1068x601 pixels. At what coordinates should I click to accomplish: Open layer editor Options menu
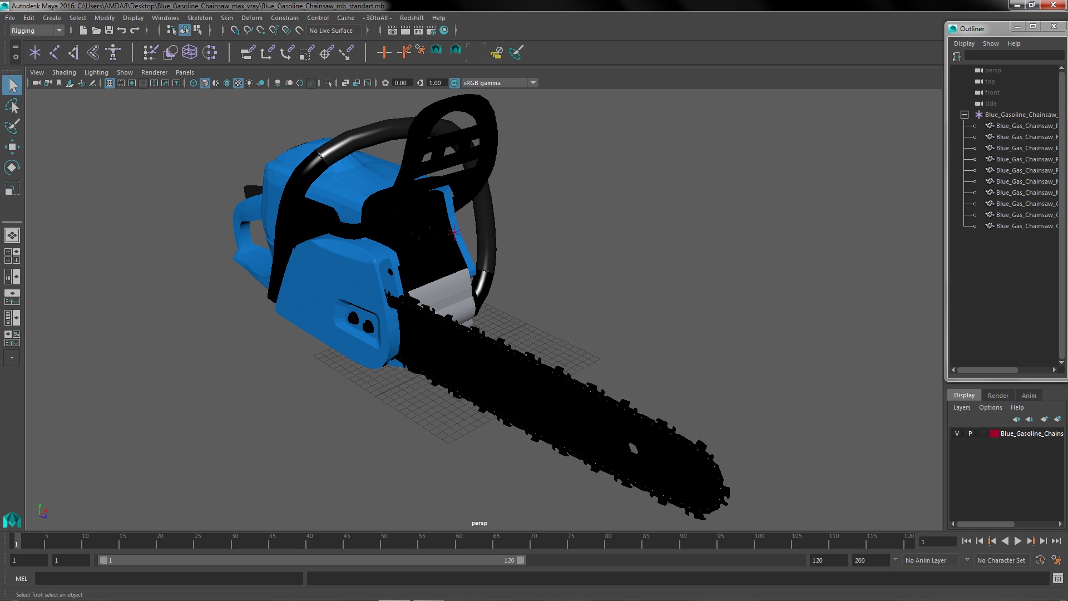(990, 407)
